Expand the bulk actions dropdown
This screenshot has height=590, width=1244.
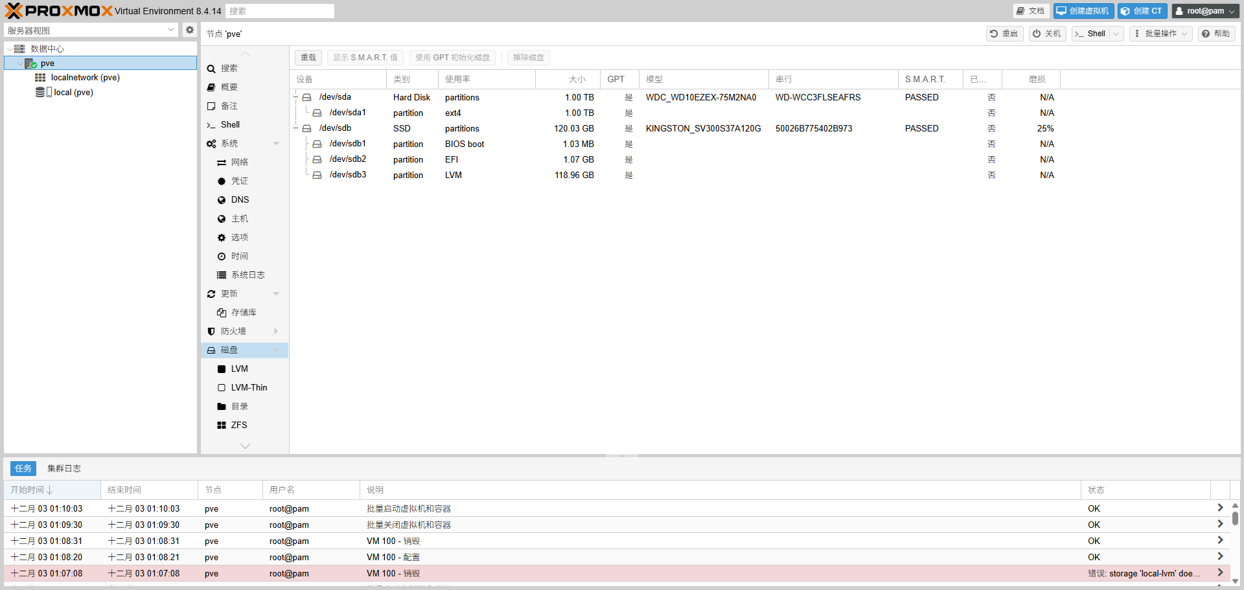click(1160, 34)
